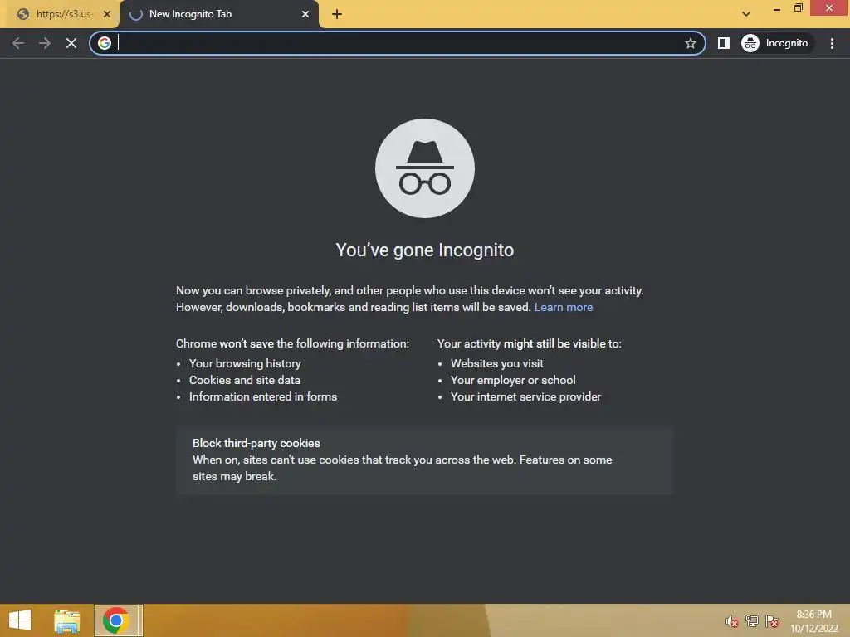This screenshot has width=850, height=637.
Task: Open File Explorer from taskbar
Action: point(67,620)
